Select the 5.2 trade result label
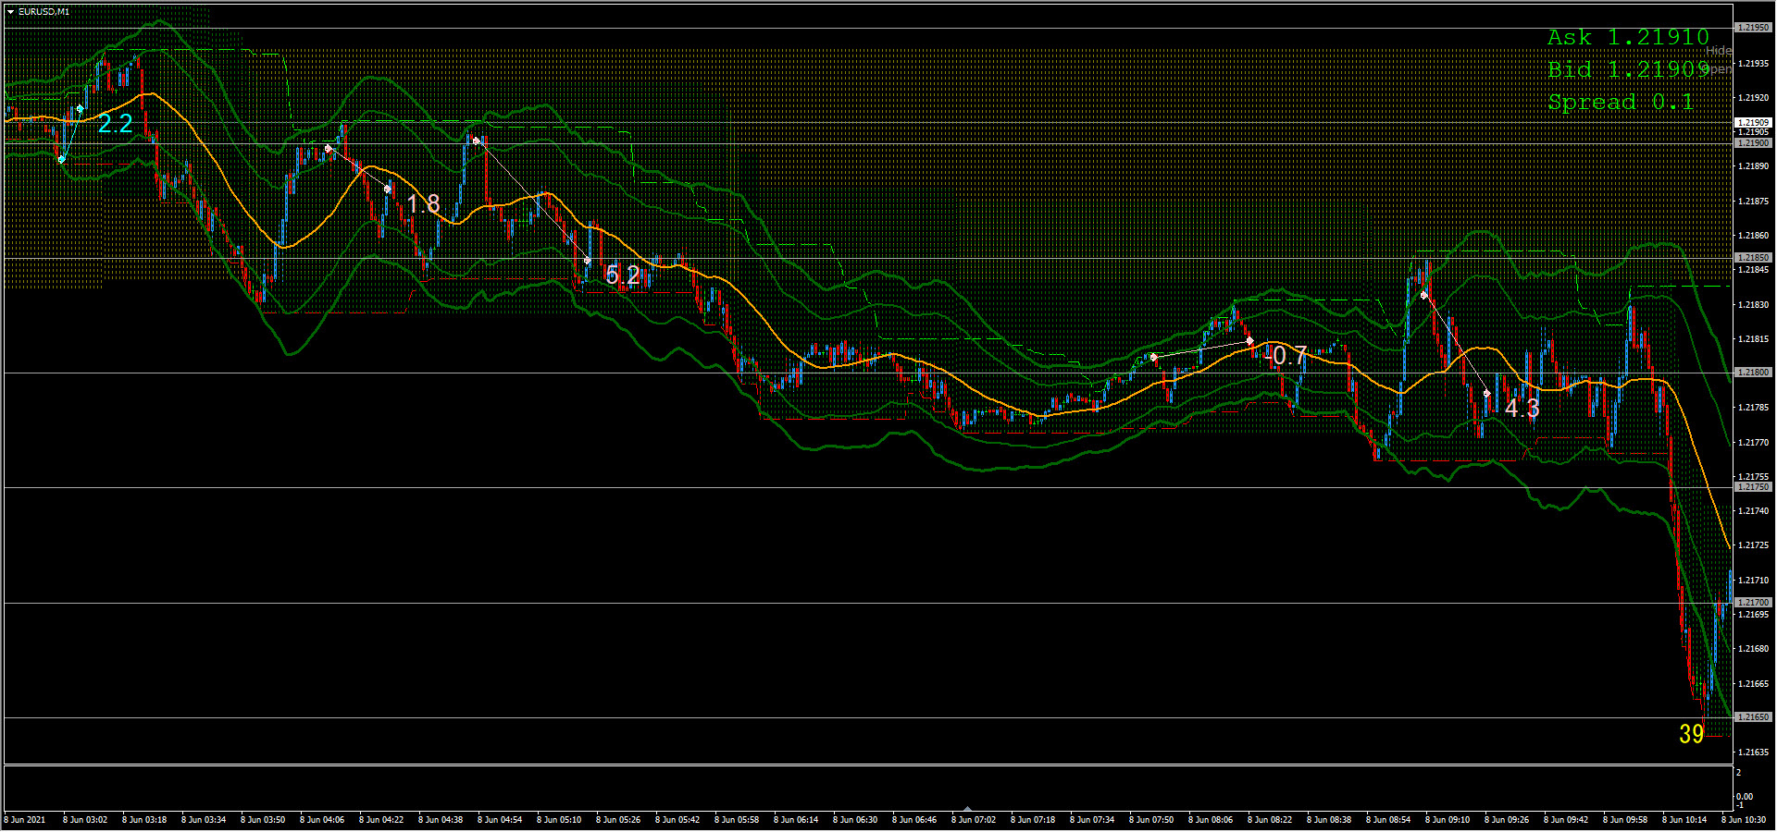Image resolution: width=1777 pixels, height=832 pixels. coord(622,275)
